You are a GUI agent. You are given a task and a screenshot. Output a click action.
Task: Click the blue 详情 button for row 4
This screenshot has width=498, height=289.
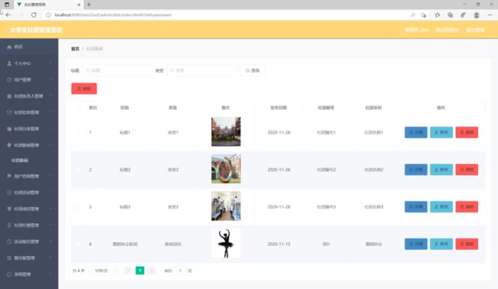pos(416,244)
